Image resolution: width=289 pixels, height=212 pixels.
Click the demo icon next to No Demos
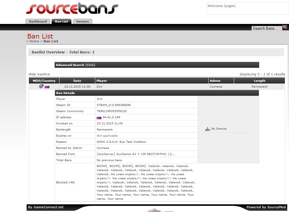[208, 129]
